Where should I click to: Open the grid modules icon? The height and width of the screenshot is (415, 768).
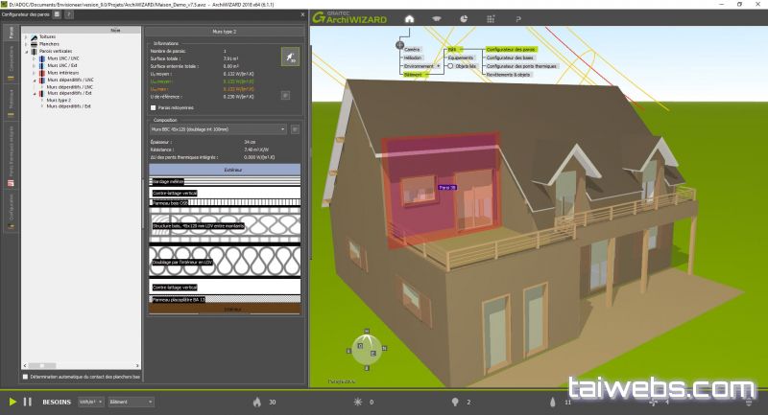coord(492,18)
